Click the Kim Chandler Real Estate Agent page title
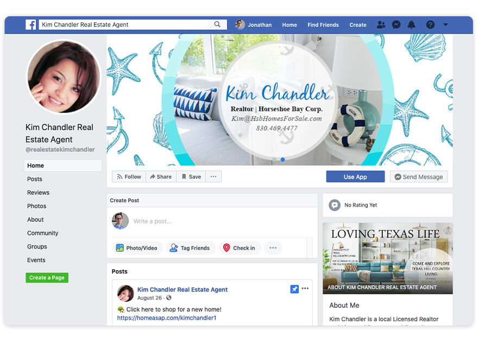Image resolution: width=478 pixels, height=342 pixels. (x=59, y=134)
